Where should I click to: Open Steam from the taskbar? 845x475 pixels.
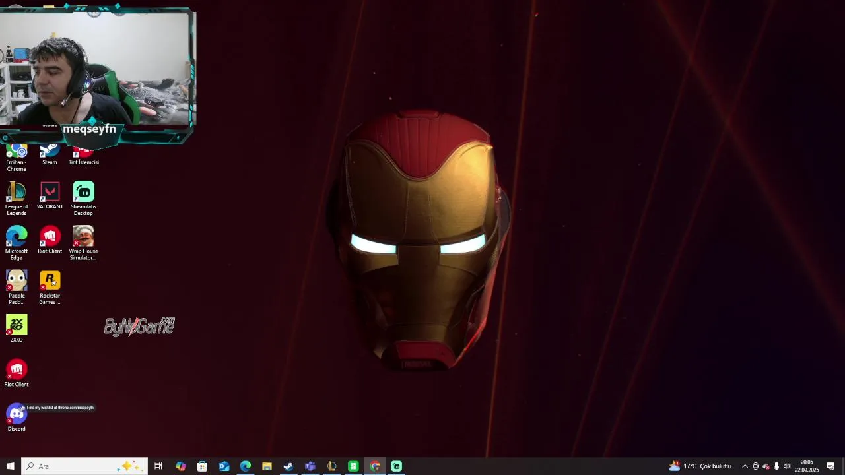pyautogui.click(x=288, y=466)
